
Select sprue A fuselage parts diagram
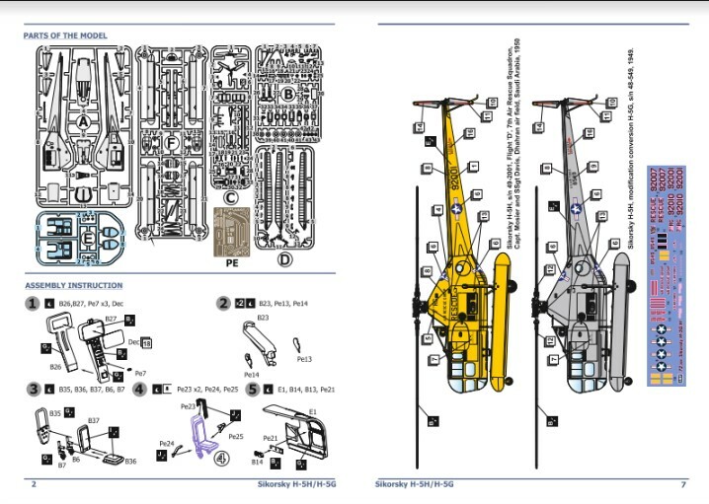[x=85, y=126]
